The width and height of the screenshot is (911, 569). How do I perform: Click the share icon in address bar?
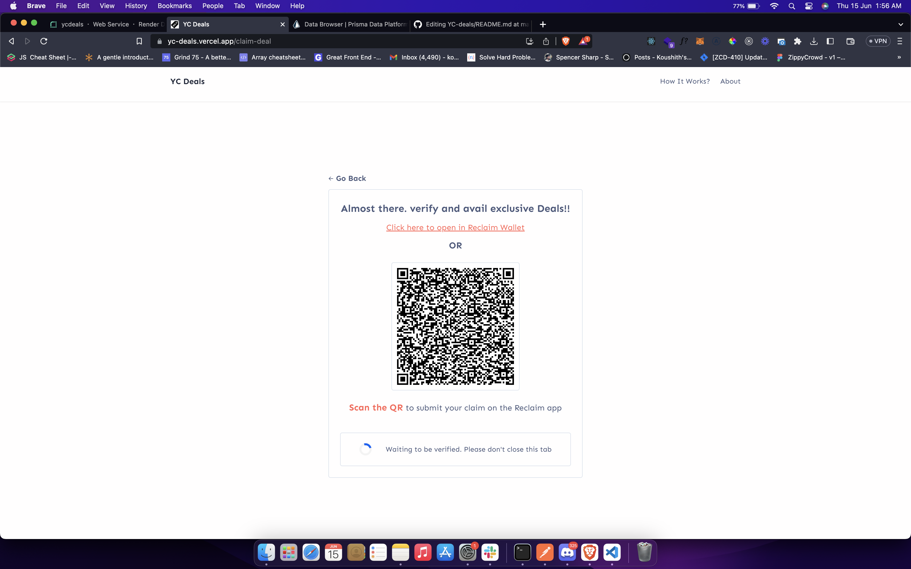546,41
